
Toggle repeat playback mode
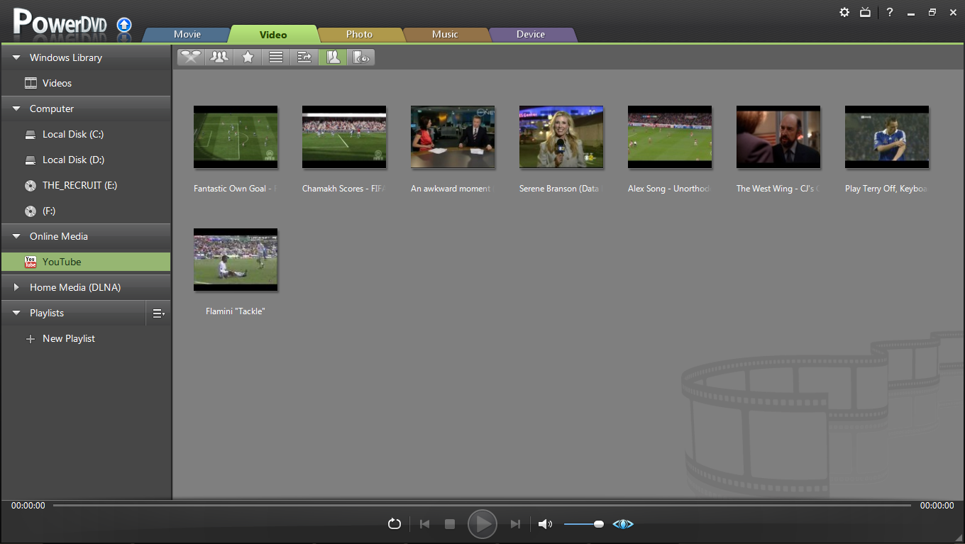[x=395, y=524]
